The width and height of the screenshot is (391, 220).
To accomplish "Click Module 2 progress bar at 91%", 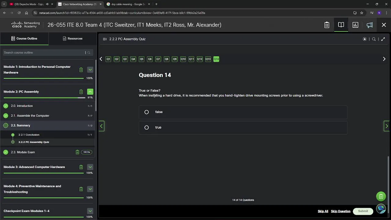I will pyautogui.click(x=44, y=98).
